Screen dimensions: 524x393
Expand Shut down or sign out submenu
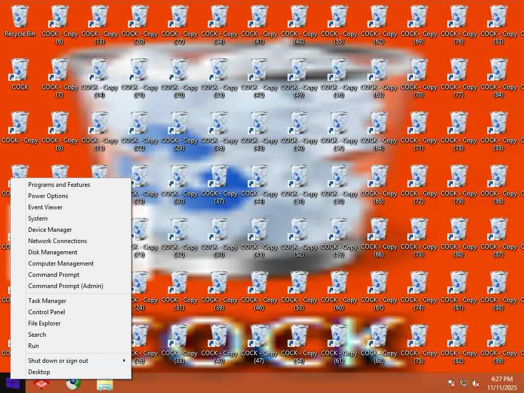pos(71,361)
